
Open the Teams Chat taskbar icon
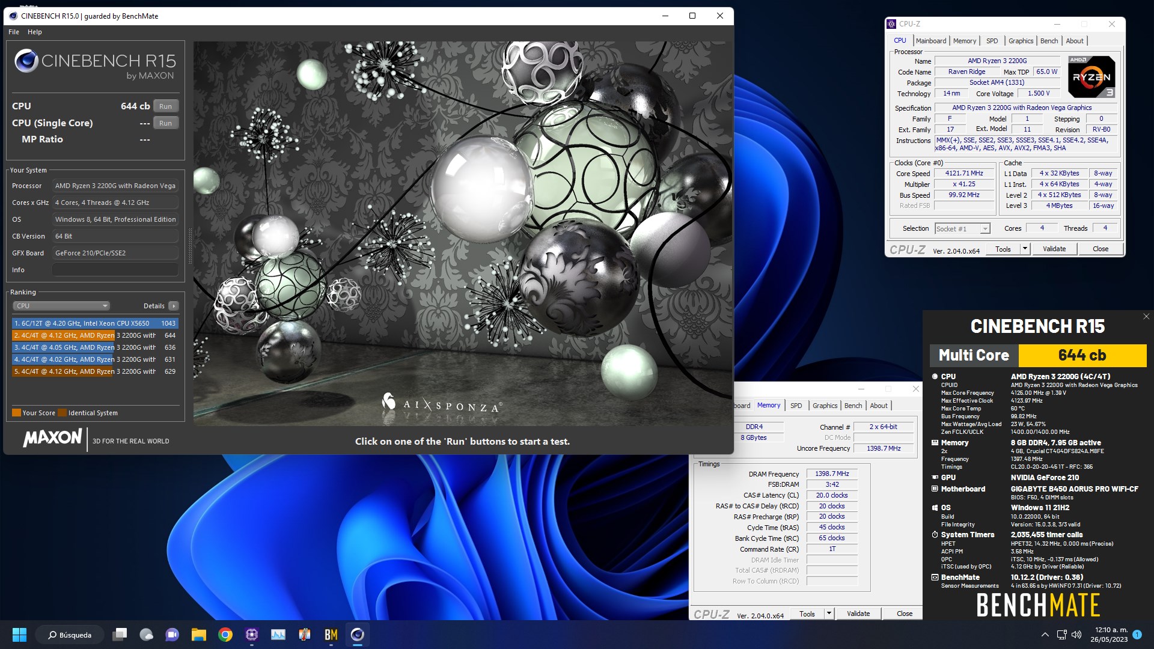click(x=172, y=635)
